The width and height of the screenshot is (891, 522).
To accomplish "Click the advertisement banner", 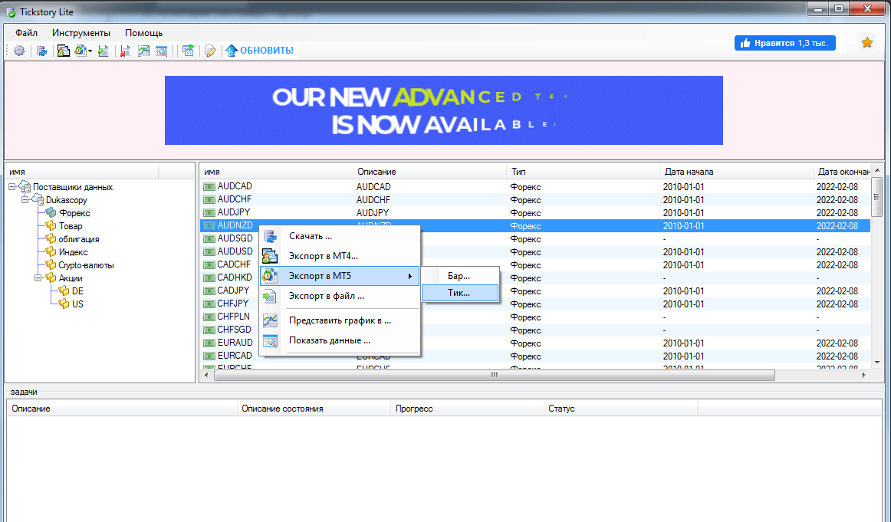I will click(x=444, y=110).
